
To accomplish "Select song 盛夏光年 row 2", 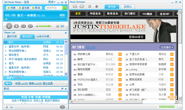I will (34, 46).
